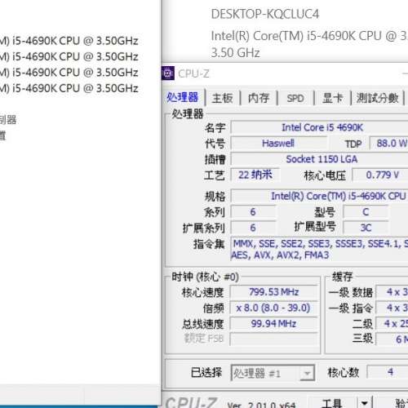408x408 pixels.
Task: Click the x 8.0 (8.0 - 39.0) multiplier value
Action: (274, 308)
